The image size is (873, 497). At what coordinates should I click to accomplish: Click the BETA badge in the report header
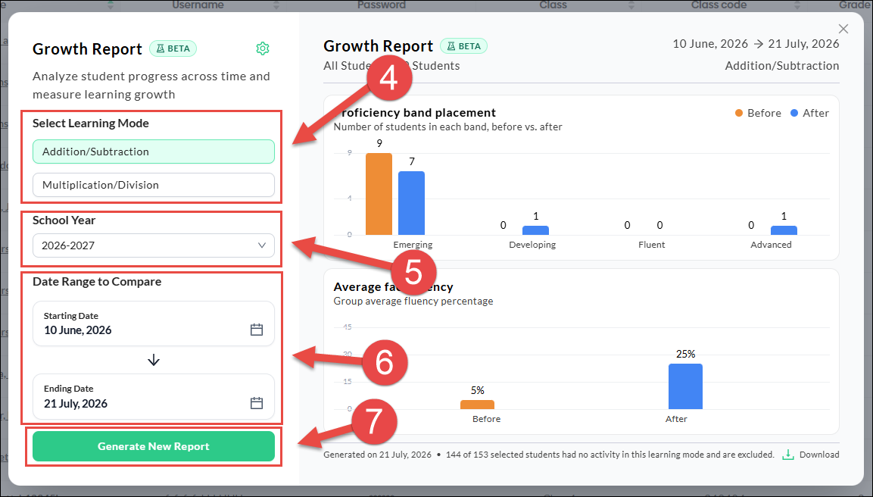click(x=464, y=45)
